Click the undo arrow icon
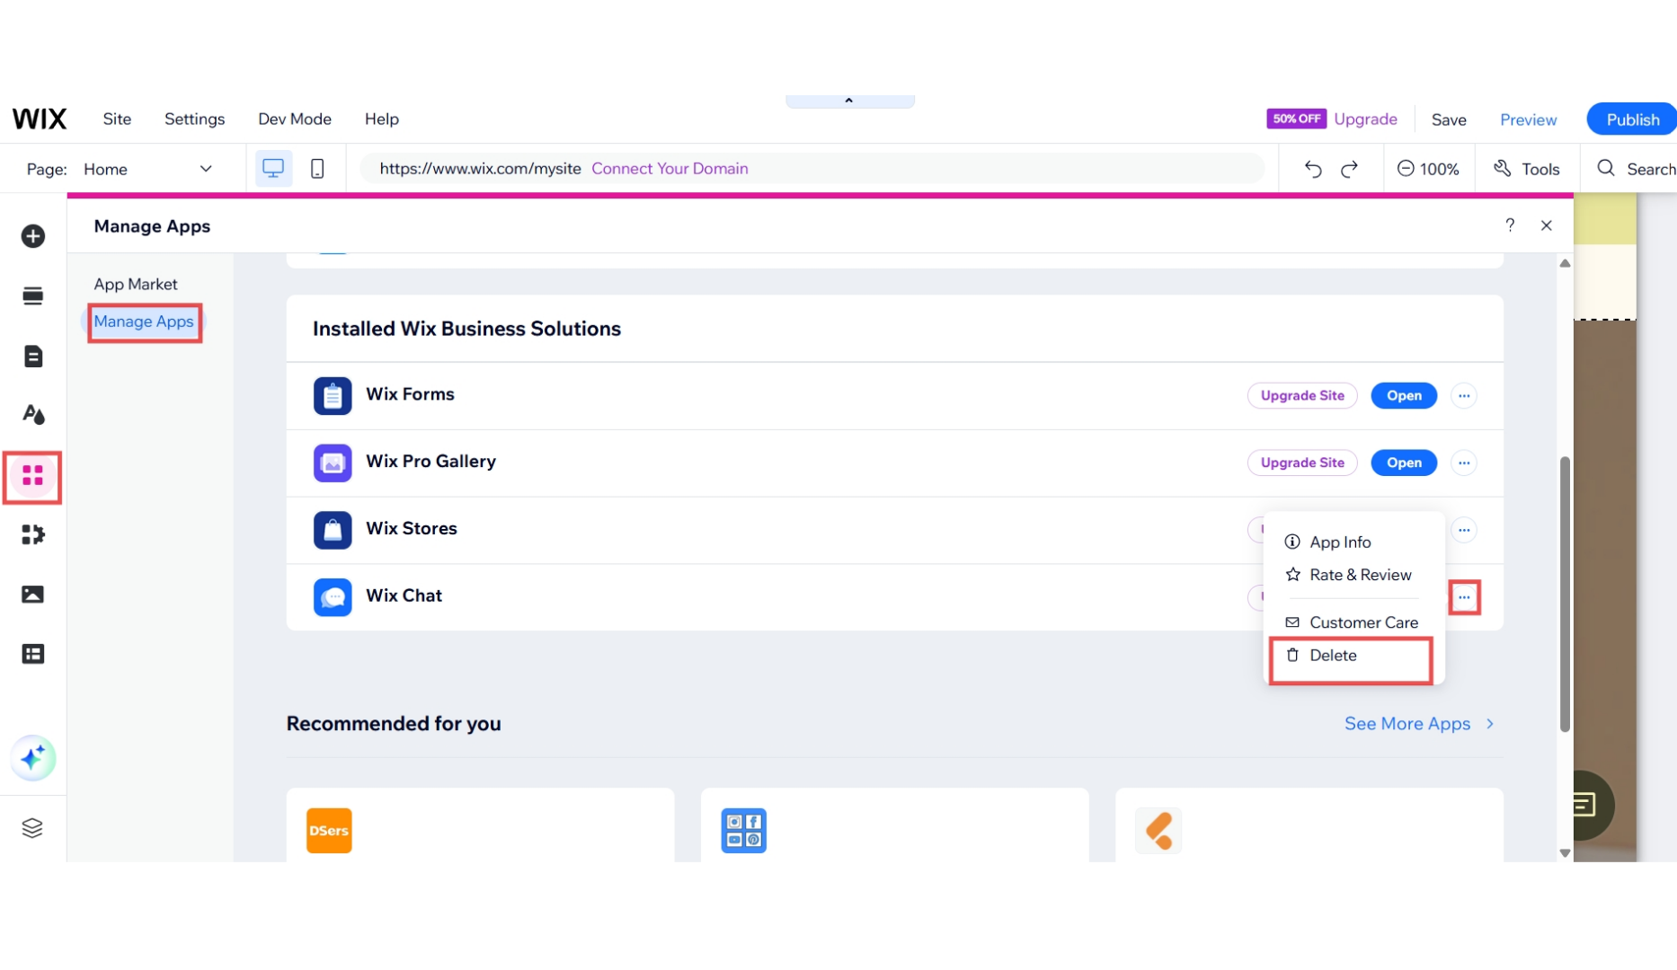The height and width of the screenshot is (970, 1677). [x=1313, y=169]
